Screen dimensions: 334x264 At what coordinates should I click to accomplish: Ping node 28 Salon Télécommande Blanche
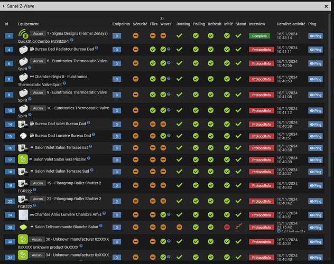tap(316, 228)
